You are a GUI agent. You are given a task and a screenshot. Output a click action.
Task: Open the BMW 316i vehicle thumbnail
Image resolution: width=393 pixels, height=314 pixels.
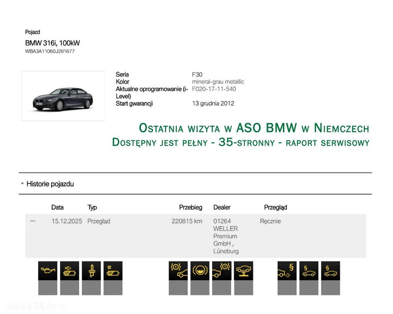click(63, 96)
